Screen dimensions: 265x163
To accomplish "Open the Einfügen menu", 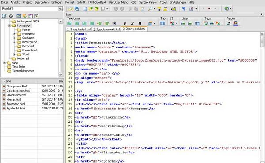I will [x=57, y=2].
